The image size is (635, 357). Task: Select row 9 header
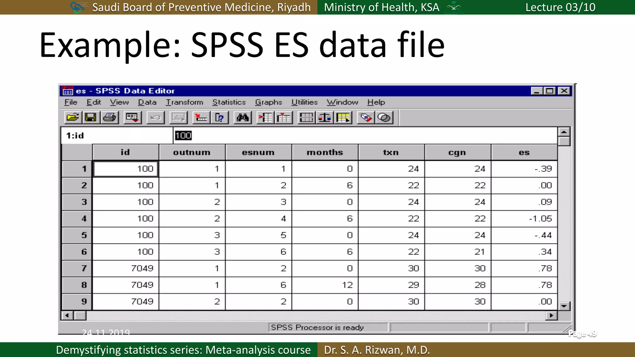point(77,302)
